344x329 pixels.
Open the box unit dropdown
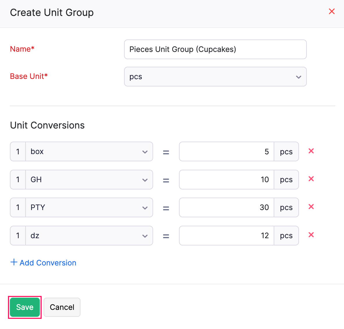(x=145, y=151)
